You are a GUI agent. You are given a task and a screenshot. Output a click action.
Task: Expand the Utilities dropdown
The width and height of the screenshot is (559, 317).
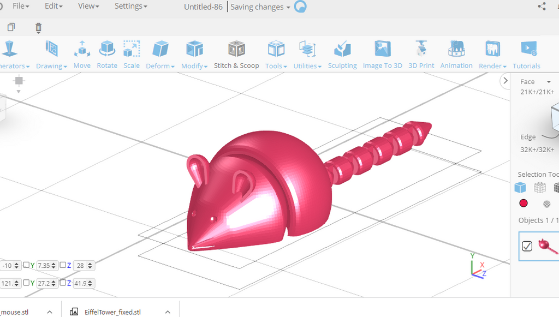tap(307, 56)
